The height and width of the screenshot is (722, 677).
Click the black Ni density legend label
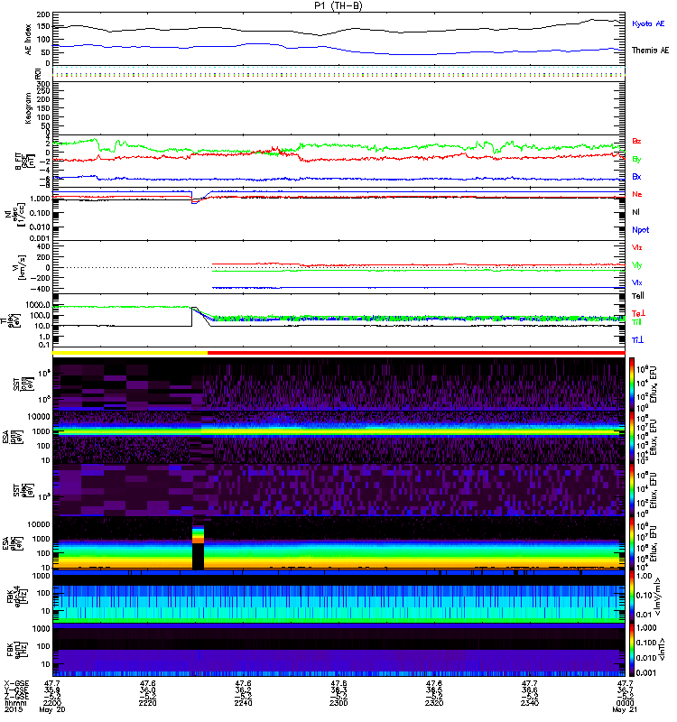pyautogui.click(x=635, y=212)
